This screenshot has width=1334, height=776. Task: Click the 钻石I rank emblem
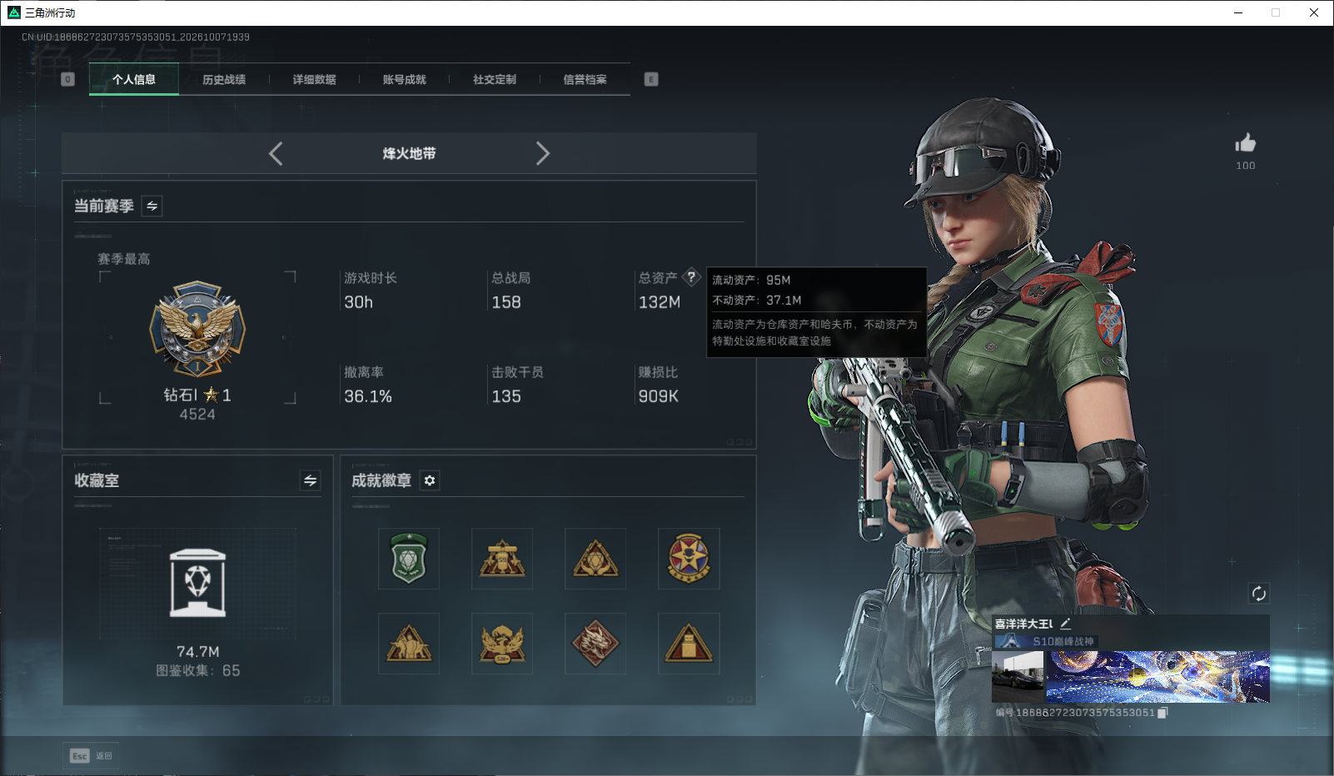tap(197, 329)
